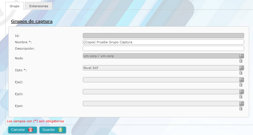Click the Dpto field showing Nivel SAT
Viewport: 253px width, 135px height.
point(161,68)
